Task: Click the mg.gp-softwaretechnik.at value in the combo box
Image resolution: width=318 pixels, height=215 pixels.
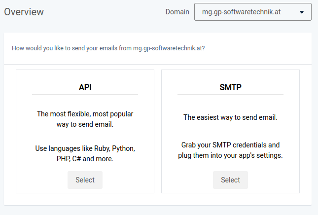Action: pyautogui.click(x=241, y=12)
